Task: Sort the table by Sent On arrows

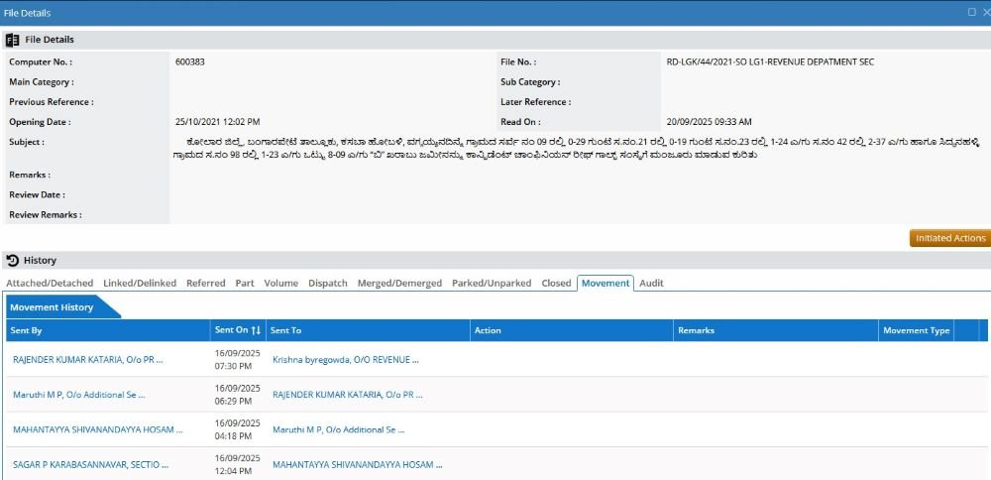Action: coord(256,330)
